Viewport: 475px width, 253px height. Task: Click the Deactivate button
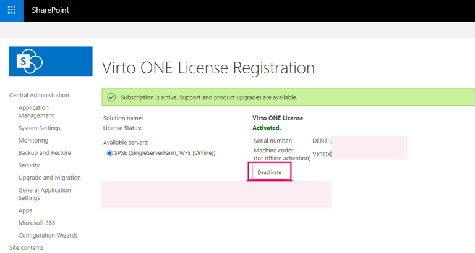(x=269, y=172)
